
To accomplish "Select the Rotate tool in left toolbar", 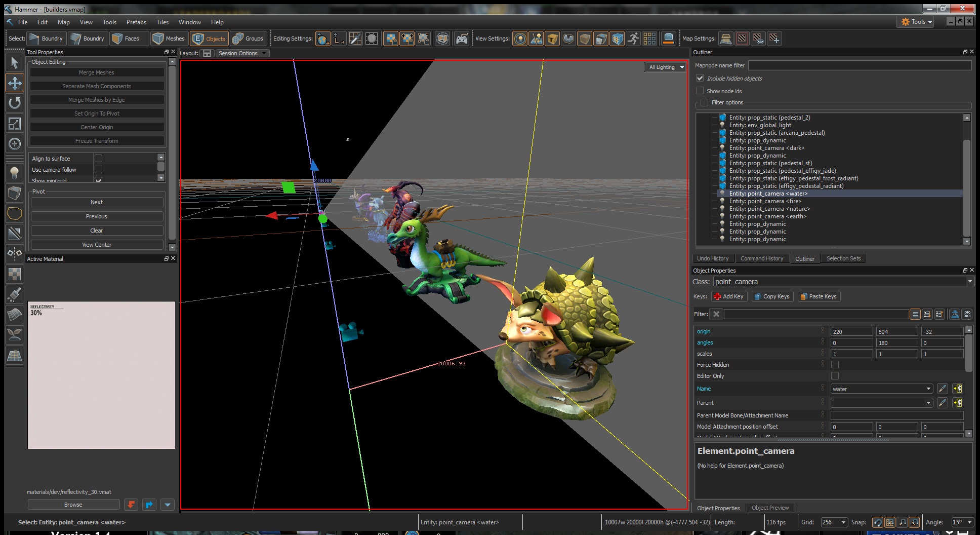I will tap(15, 103).
